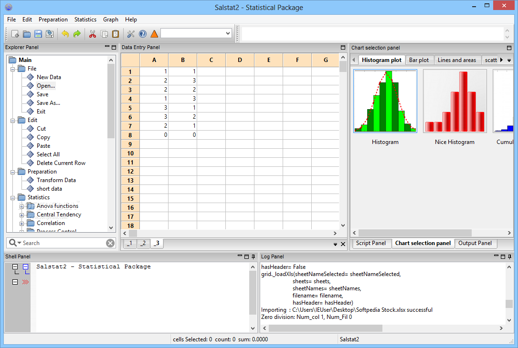The width and height of the screenshot is (518, 348).
Task: Select sheet tab _2
Action: [x=143, y=244]
